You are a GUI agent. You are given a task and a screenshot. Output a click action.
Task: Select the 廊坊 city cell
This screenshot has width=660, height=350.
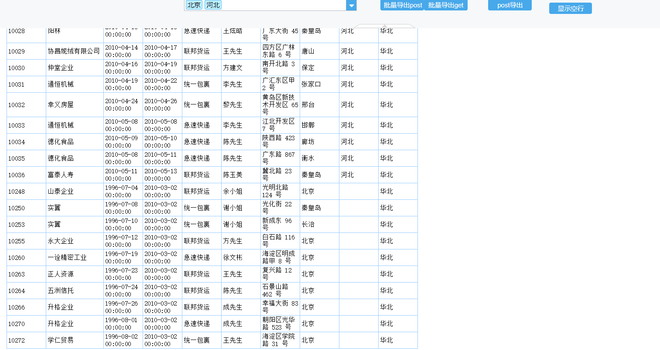[319, 142]
